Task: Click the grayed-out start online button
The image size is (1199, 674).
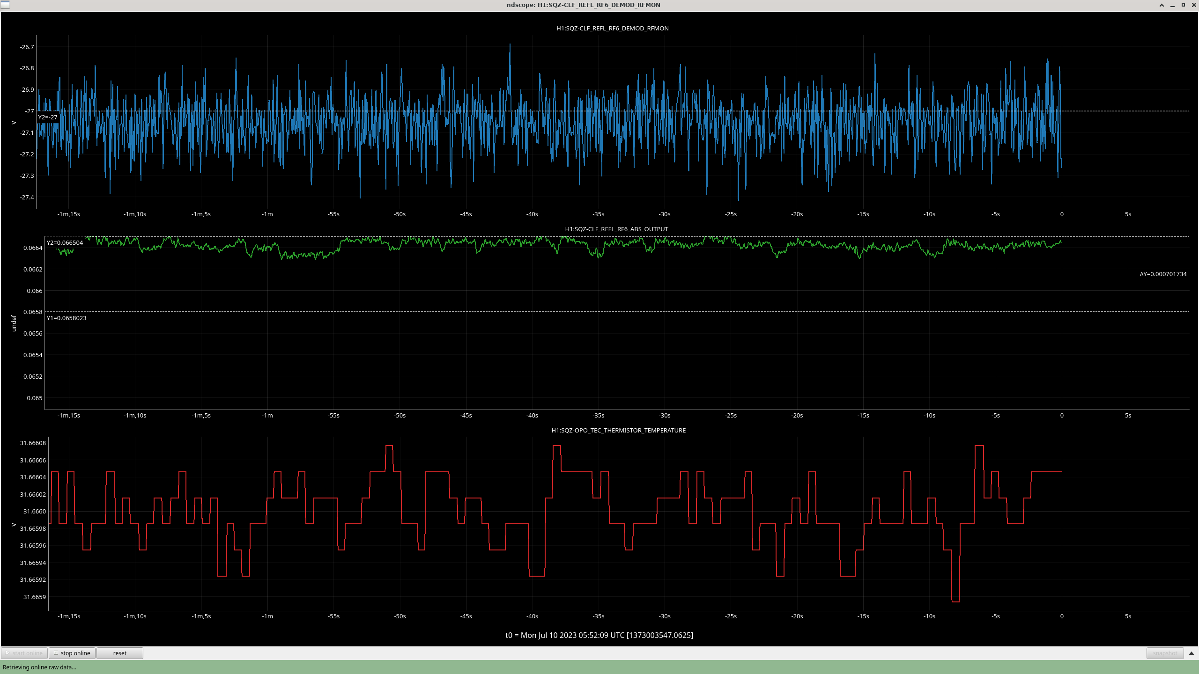Action: coord(24,653)
